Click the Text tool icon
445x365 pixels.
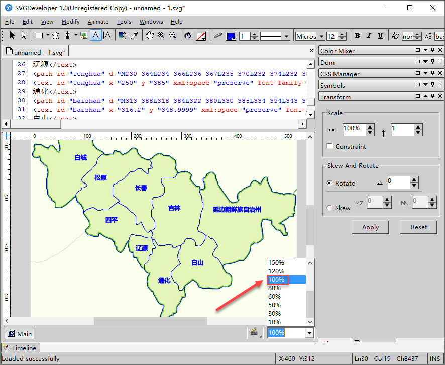(x=96, y=36)
